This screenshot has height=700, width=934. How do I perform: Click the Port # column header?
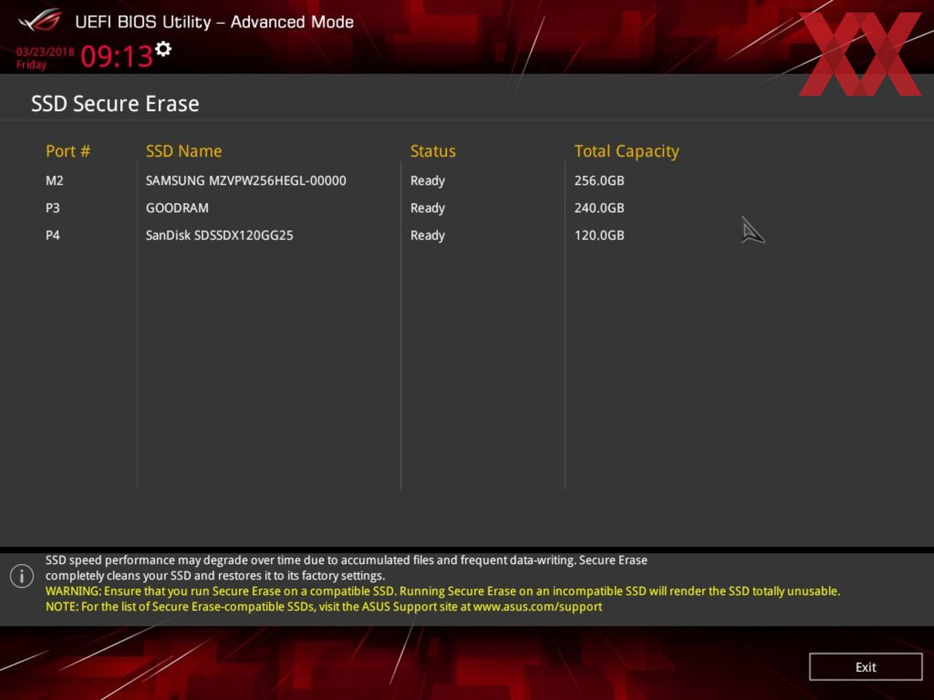click(x=68, y=151)
